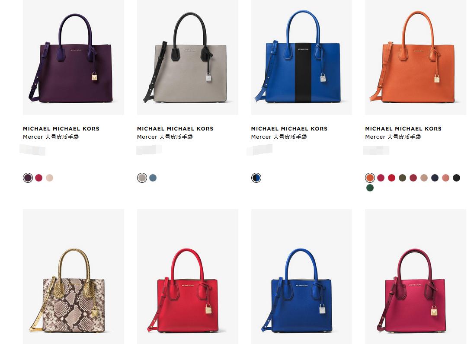Select the grey swatch under grey Mercer bag
Image resolution: width=474 pixels, height=344 pixels.
[x=142, y=178]
